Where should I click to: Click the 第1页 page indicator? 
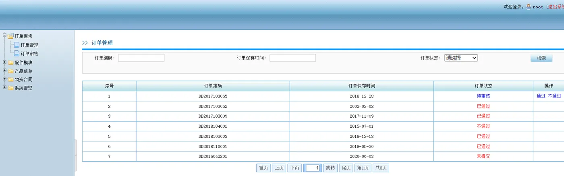click(x=363, y=168)
